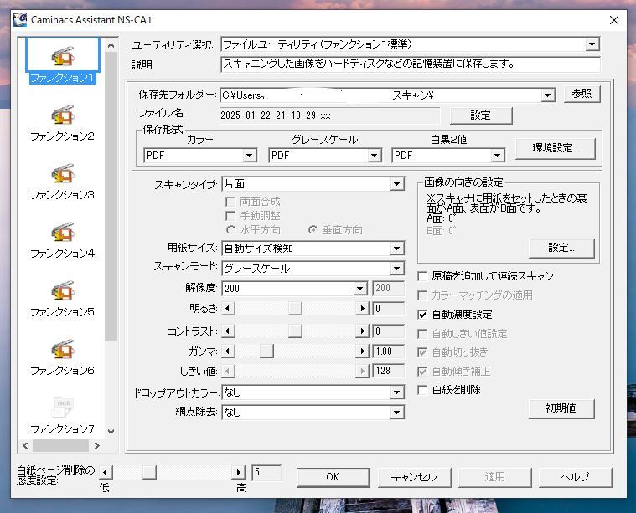Click function list scroll up arrow
This screenshot has height=513, width=636.
[x=111, y=45]
